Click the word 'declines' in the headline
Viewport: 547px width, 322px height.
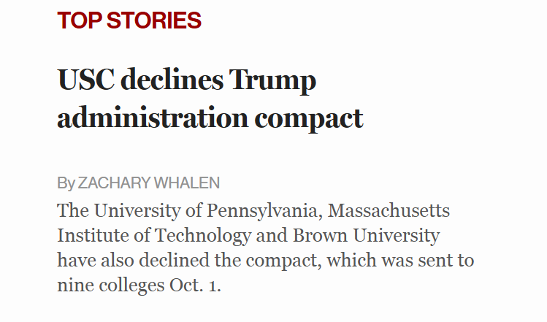tap(172, 80)
